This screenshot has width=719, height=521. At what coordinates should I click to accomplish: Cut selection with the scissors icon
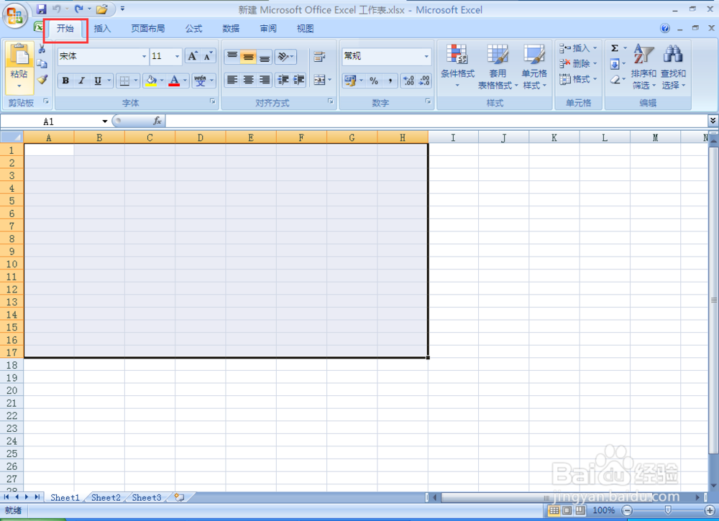42,49
